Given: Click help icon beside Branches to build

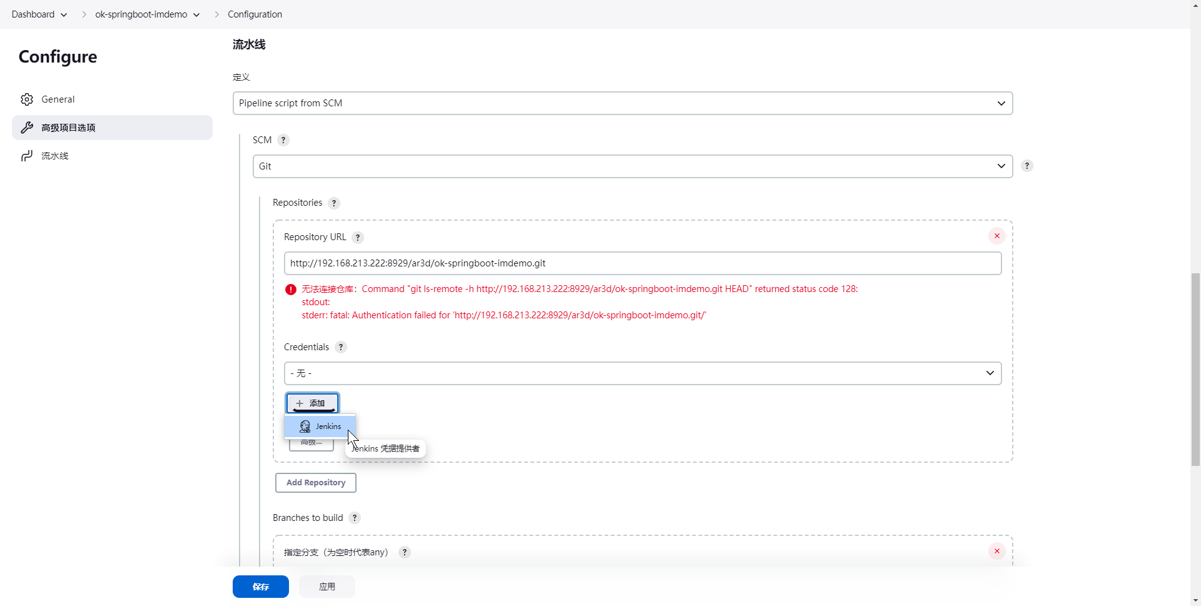Looking at the screenshot, I should [355, 518].
